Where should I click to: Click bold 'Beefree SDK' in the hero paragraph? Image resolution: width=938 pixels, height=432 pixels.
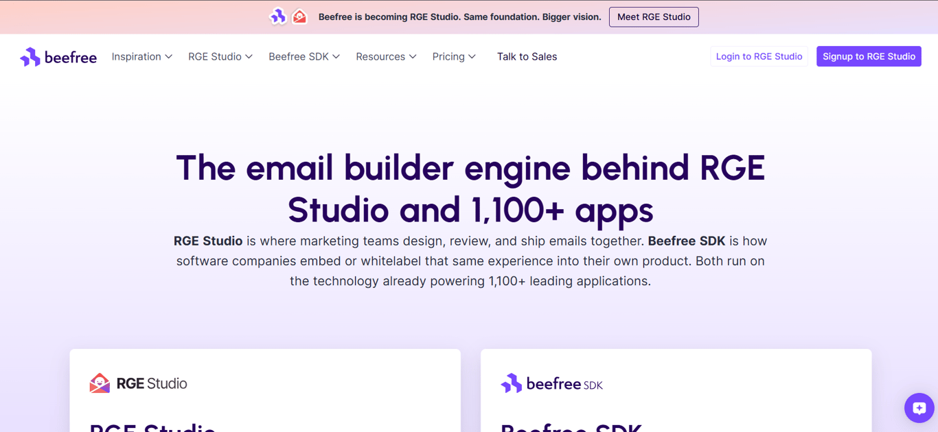click(687, 241)
